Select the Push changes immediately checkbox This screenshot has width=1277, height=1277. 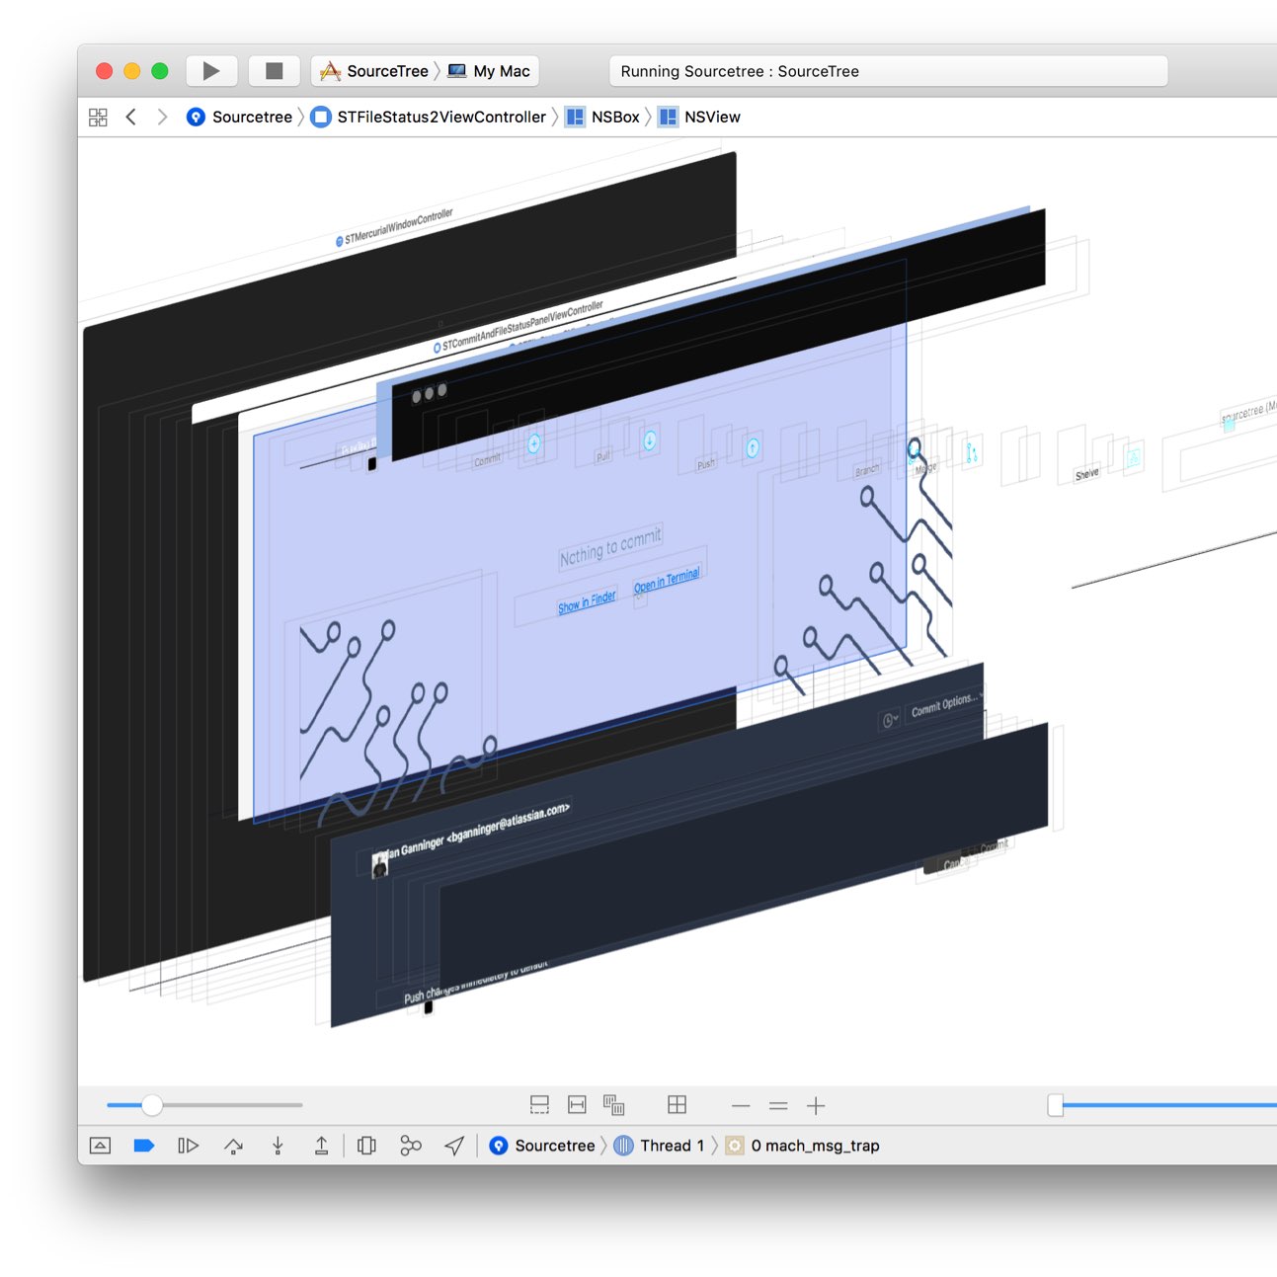tap(429, 1007)
